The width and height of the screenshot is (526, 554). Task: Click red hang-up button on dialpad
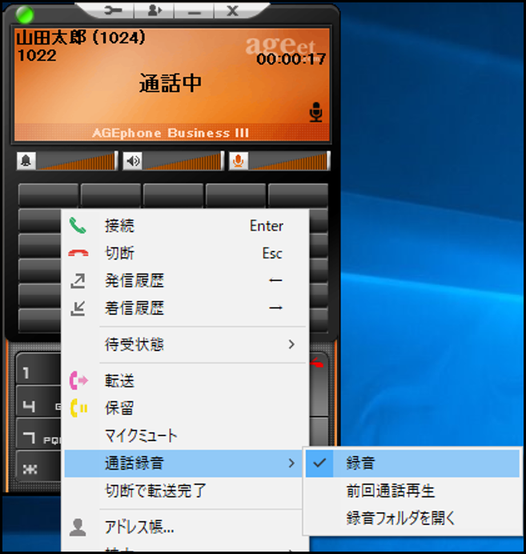tap(318, 362)
